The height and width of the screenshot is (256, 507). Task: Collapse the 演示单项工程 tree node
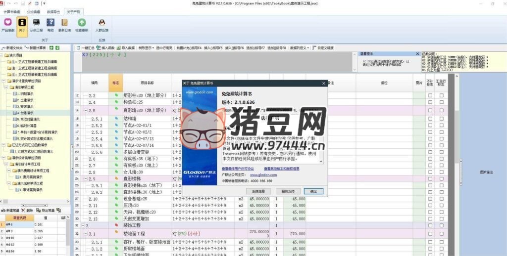[7, 87]
